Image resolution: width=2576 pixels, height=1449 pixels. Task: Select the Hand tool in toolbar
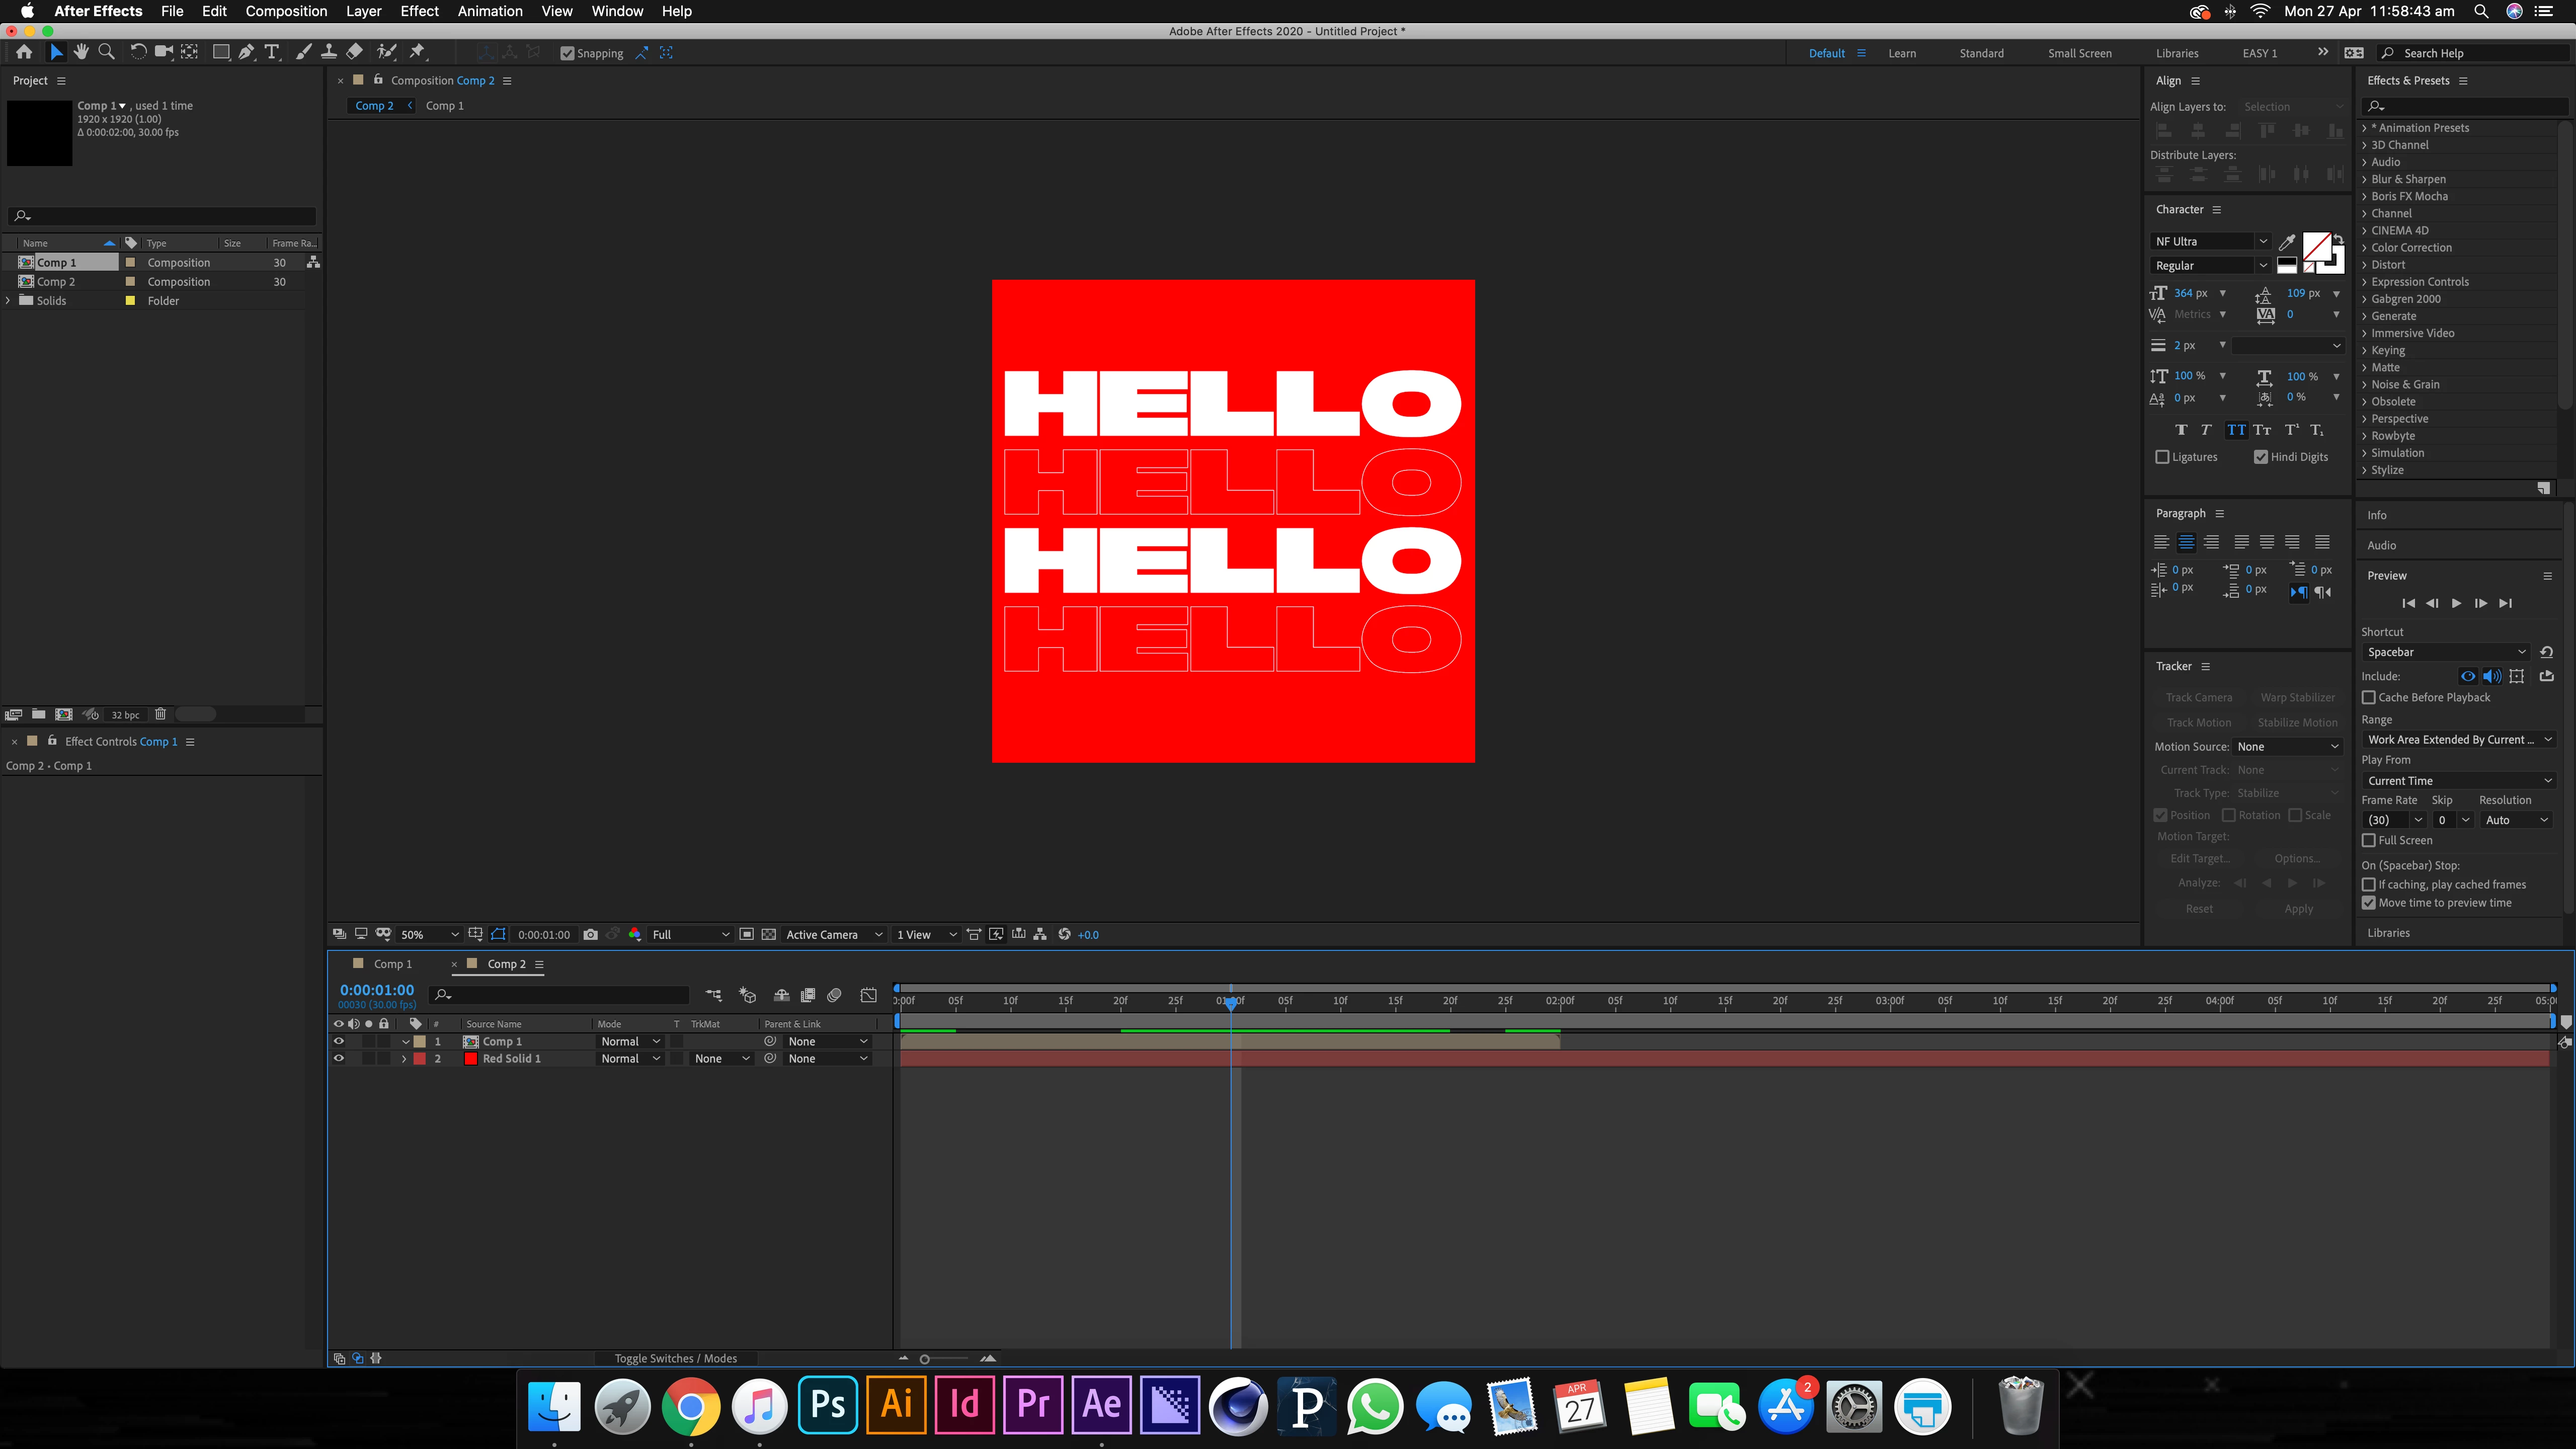click(81, 52)
